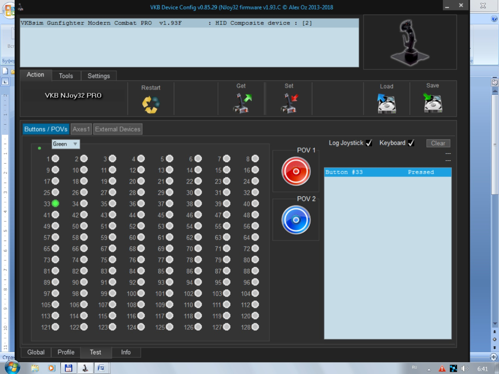Click the red POV 1 indicator
Viewport: 499px width, 374px height.
point(296,171)
